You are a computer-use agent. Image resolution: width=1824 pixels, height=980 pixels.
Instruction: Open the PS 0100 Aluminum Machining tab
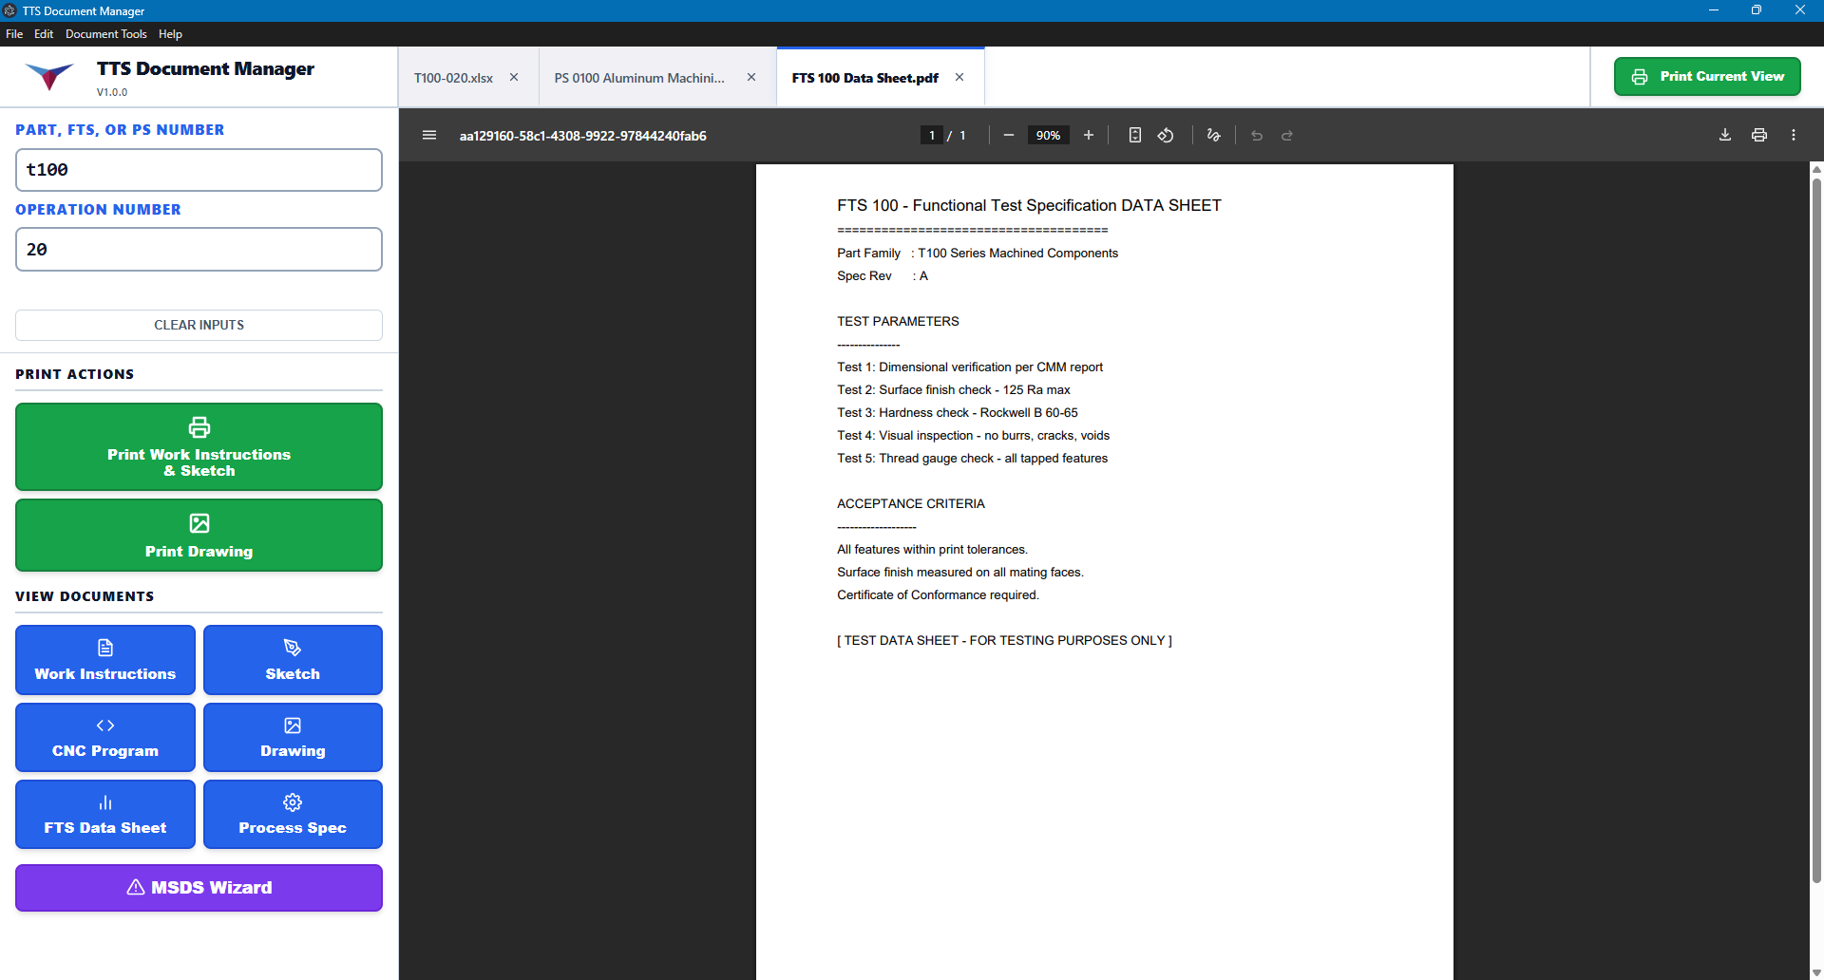coord(638,77)
